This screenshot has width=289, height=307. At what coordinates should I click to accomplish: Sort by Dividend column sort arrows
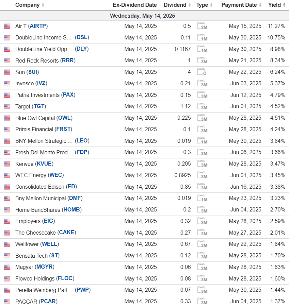click(189, 5)
